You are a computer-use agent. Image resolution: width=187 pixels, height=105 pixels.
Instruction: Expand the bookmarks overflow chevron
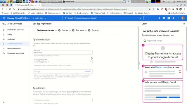(x=165, y=13)
